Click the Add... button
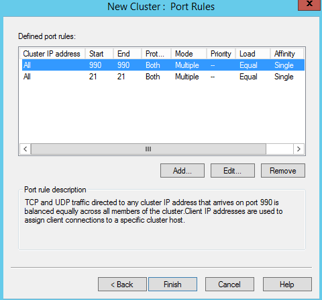Image resolution: width=322 pixels, height=300 pixels. 182,171
